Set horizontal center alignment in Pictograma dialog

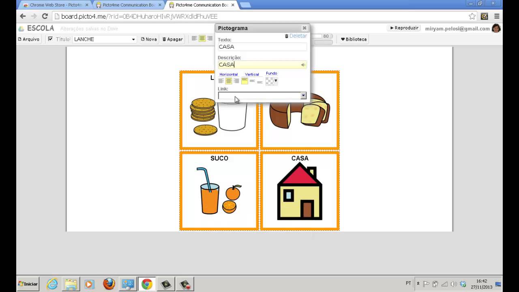point(229,81)
